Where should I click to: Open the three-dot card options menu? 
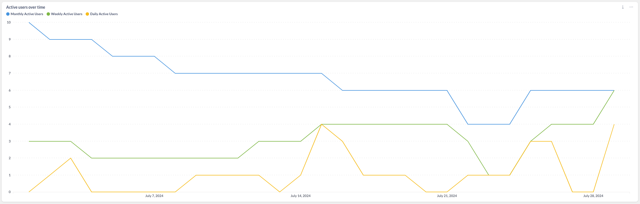(x=631, y=7)
